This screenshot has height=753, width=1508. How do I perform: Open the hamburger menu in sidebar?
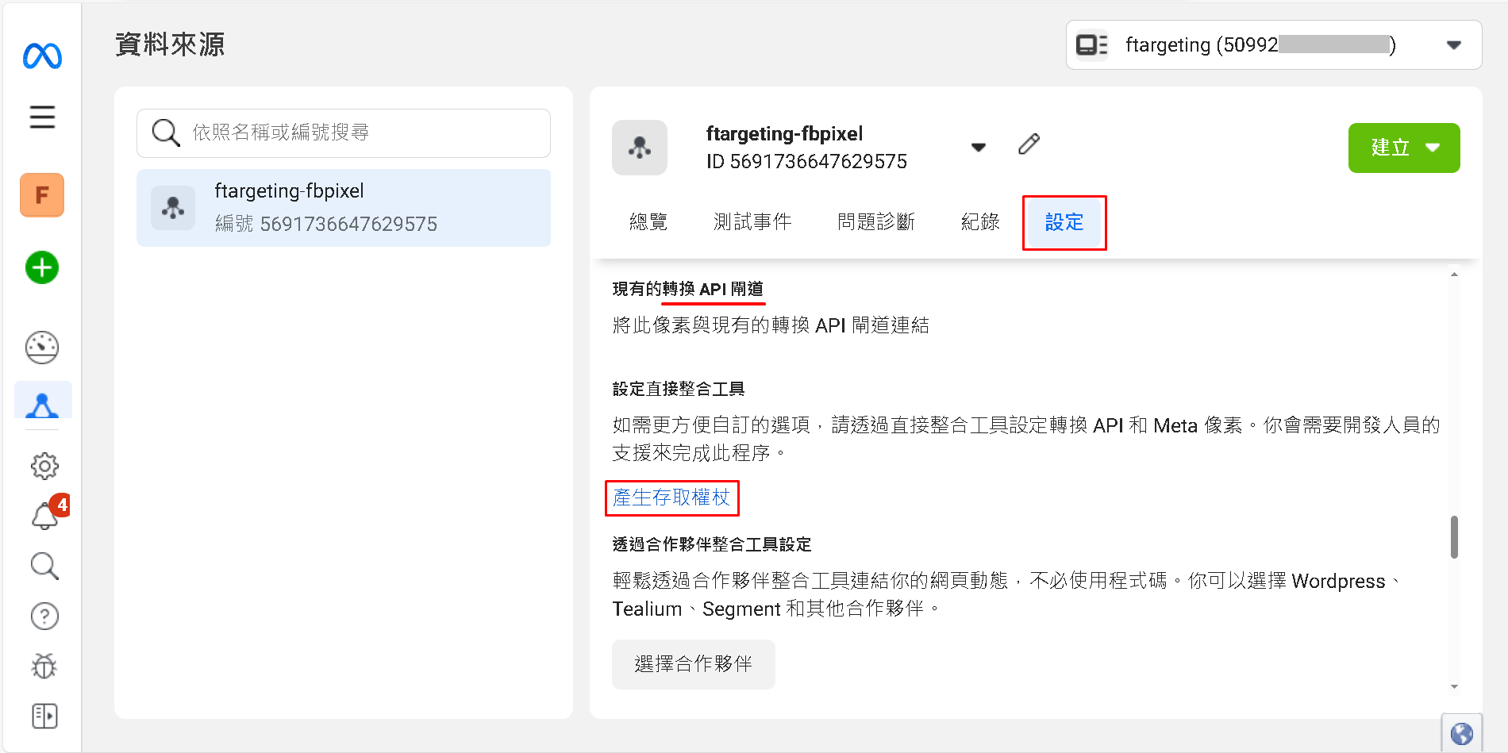[43, 117]
